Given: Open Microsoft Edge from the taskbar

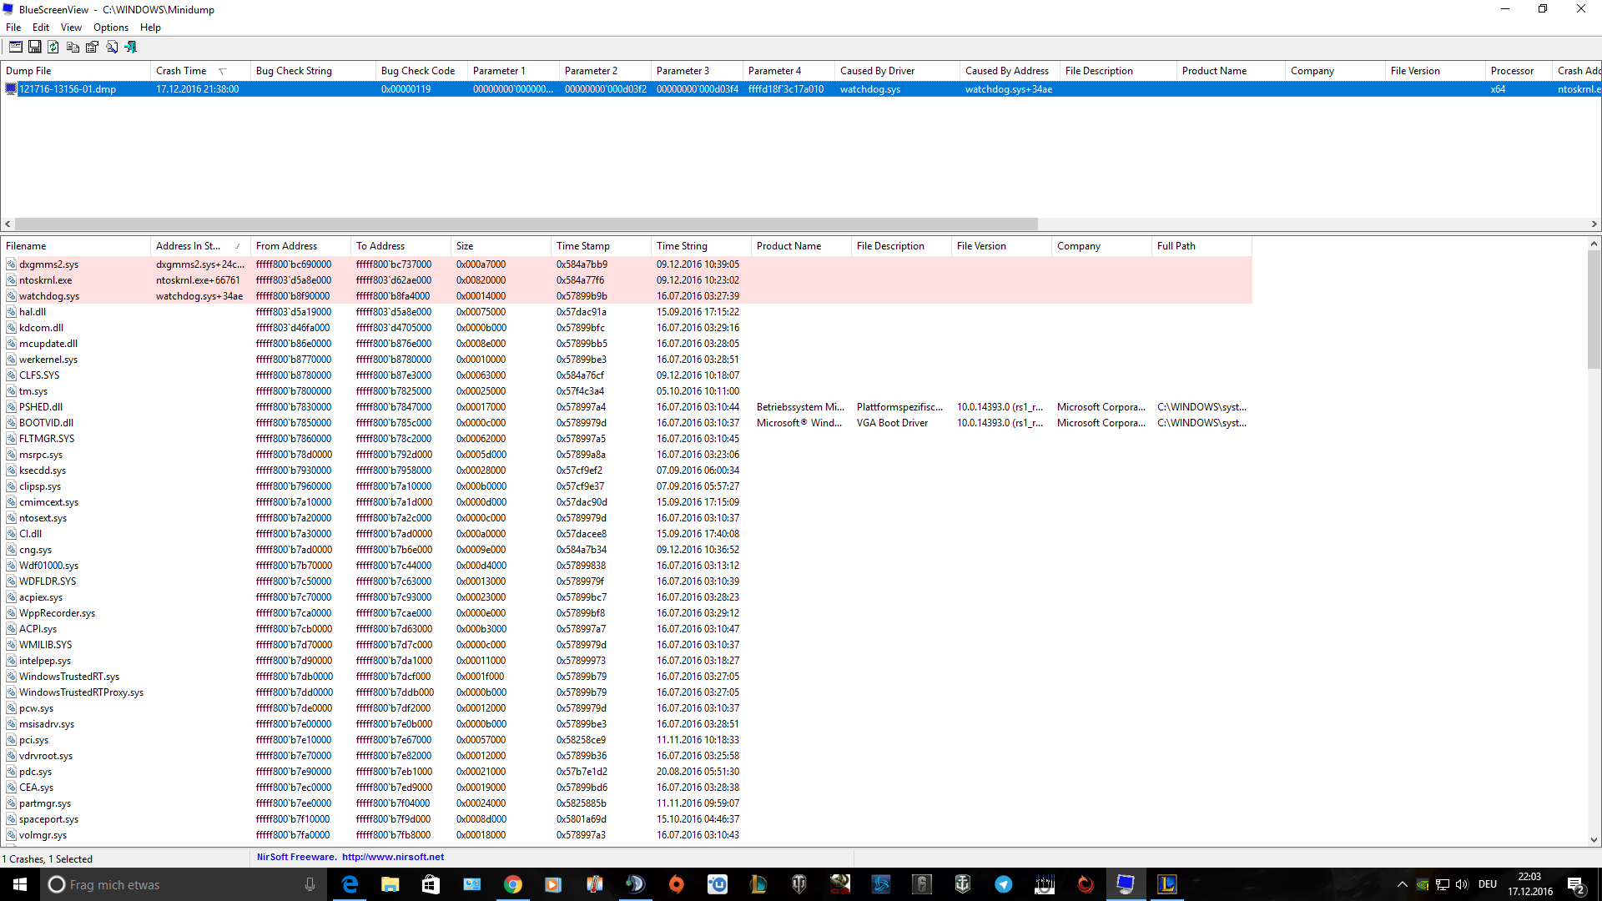Looking at the screenshot, I should click(x=350, y=884).
